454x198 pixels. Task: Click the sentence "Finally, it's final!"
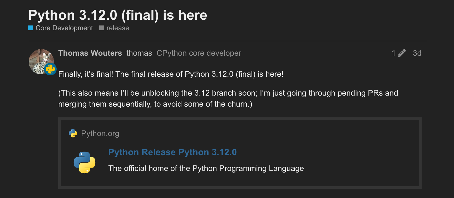click(86, 74)
